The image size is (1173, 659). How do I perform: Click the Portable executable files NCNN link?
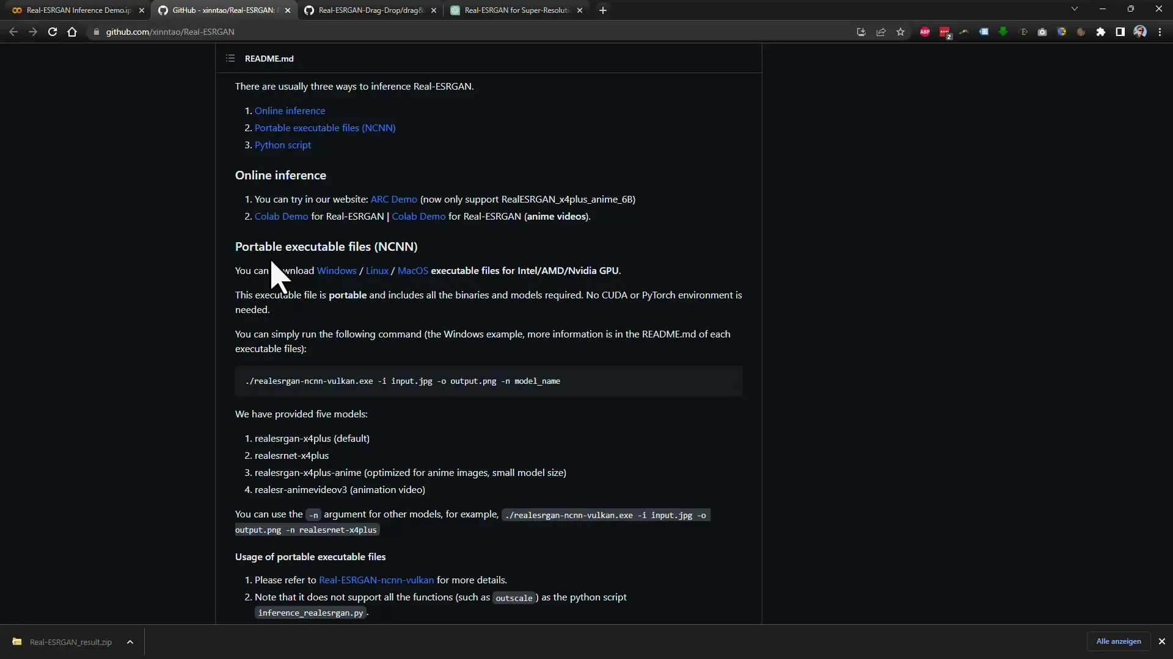pyautogui.click(x=326, y=127)
